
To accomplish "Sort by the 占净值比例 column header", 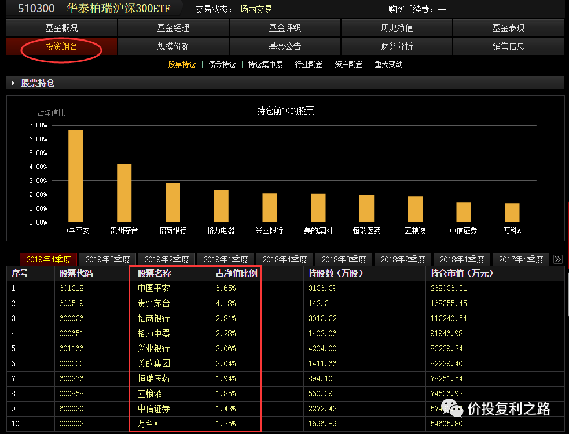I will (237, 273).
